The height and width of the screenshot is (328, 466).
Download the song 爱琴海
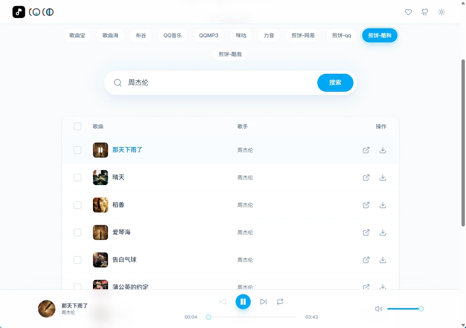pos(383,232)
